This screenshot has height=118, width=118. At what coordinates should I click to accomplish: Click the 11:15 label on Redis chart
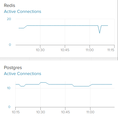(x=111, y=50)
